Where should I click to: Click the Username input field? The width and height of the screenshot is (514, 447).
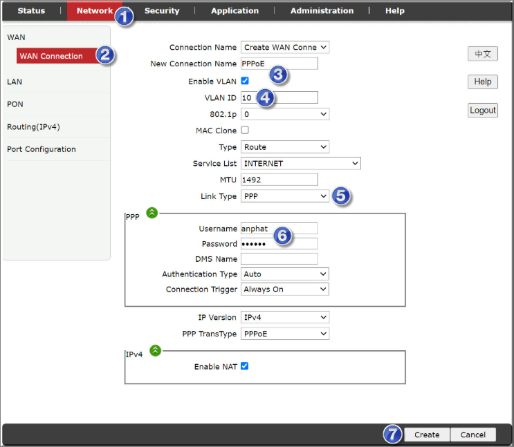279,229
